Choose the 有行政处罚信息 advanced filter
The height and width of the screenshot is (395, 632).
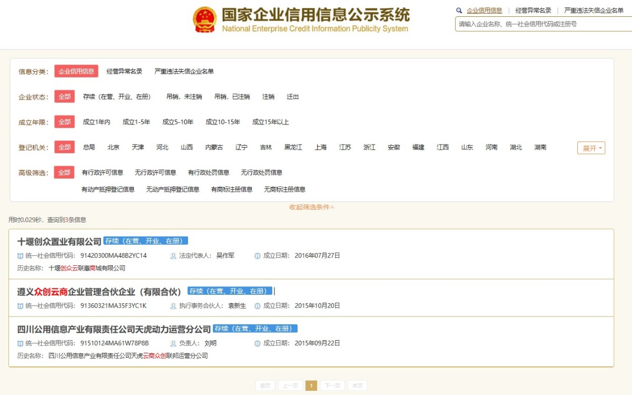pyautogui.click(x=208, y=172)
